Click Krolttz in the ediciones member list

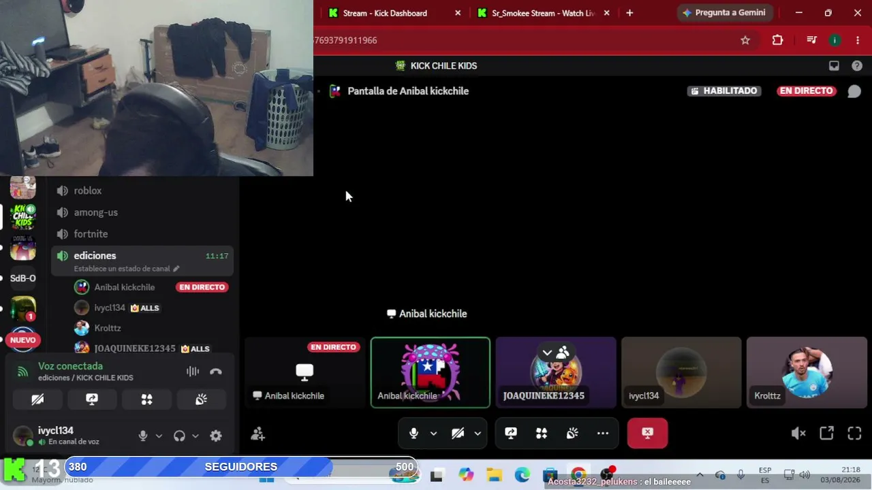coord(107,328)
